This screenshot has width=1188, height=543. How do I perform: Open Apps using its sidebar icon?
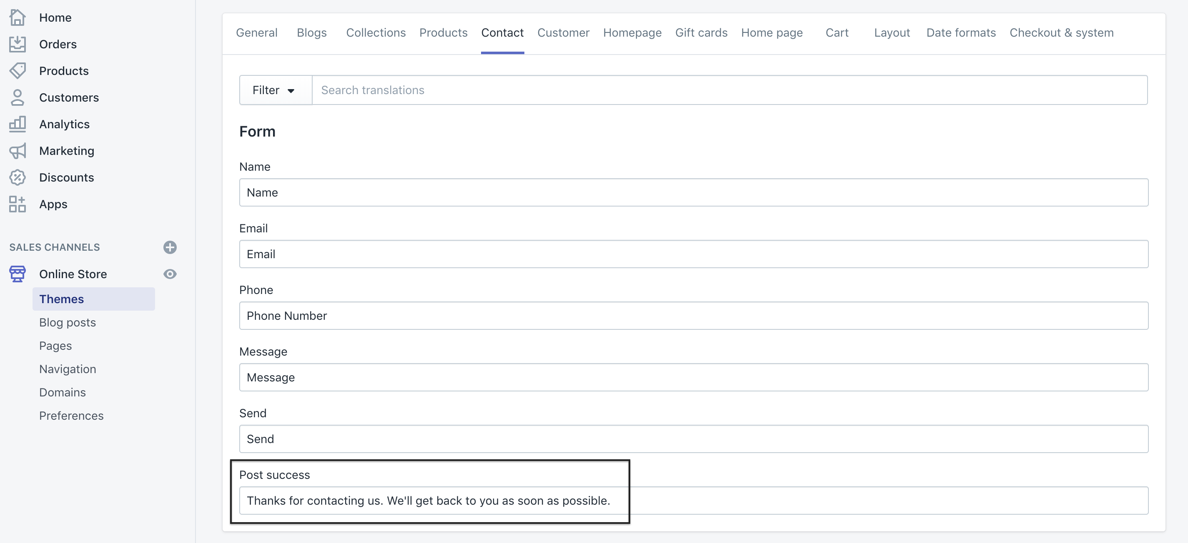pos(18,204)
